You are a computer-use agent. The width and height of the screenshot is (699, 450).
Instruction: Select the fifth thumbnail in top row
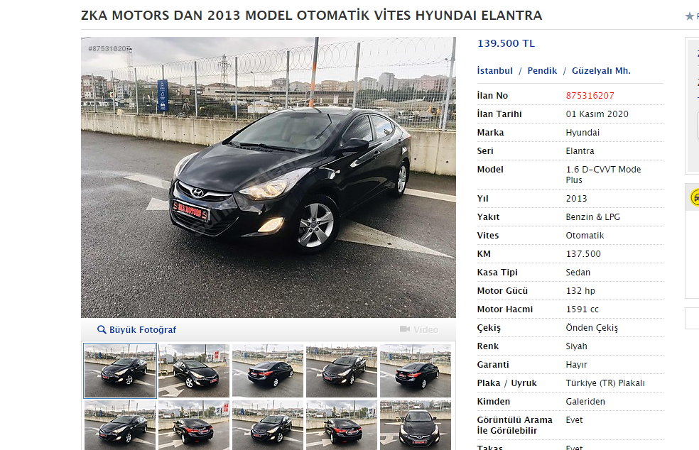click(x=416, y=371)
